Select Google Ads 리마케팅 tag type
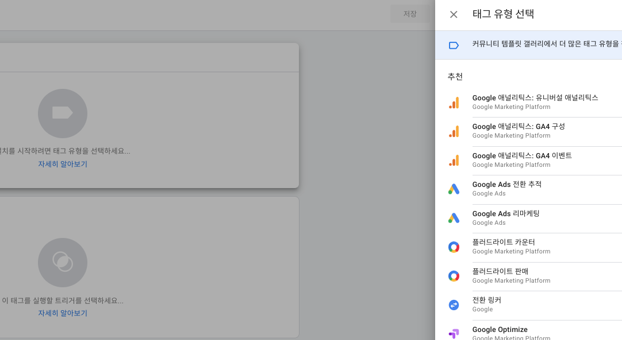 click(x=528, y=218)
